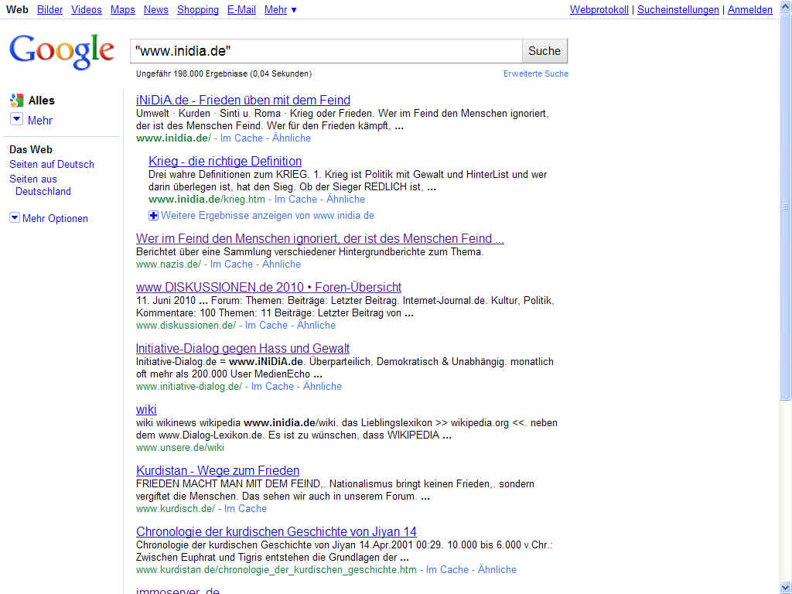Open result Wer im Feind den Menschen ignoriert
This screenshot has height=594, width=792.
click(x=319, y=238)
